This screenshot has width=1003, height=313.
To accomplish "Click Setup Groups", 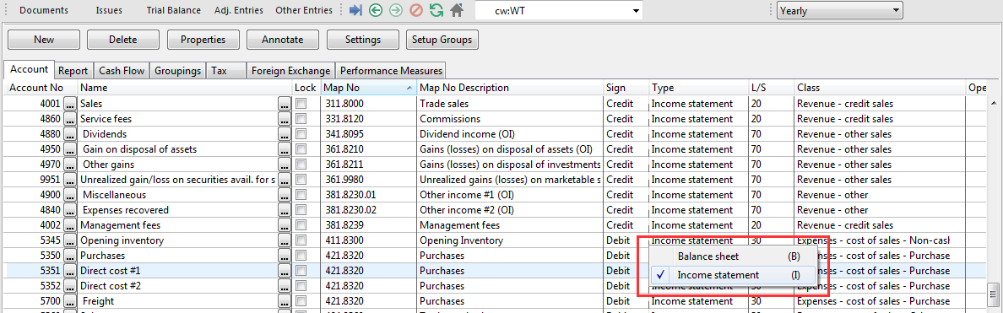I will pos(442,40).
